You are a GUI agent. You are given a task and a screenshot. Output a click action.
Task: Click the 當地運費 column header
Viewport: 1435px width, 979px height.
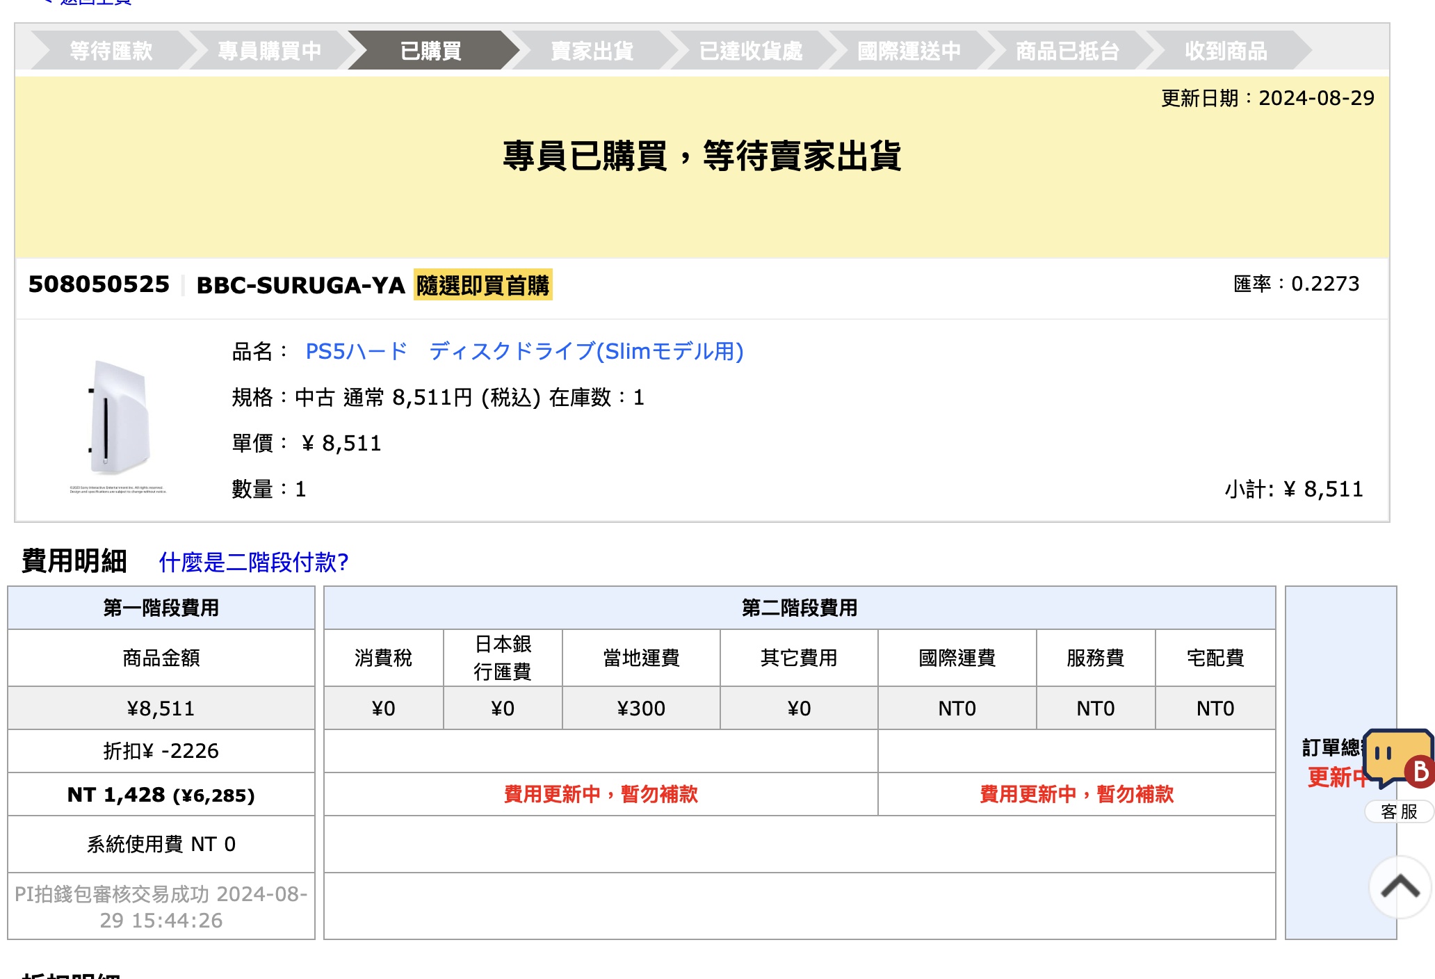click(x=641, y=658)
